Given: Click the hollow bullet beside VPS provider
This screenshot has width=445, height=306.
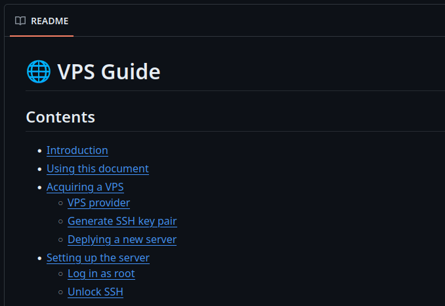Looking at the screenshot, I should click(x=60, y=203).
